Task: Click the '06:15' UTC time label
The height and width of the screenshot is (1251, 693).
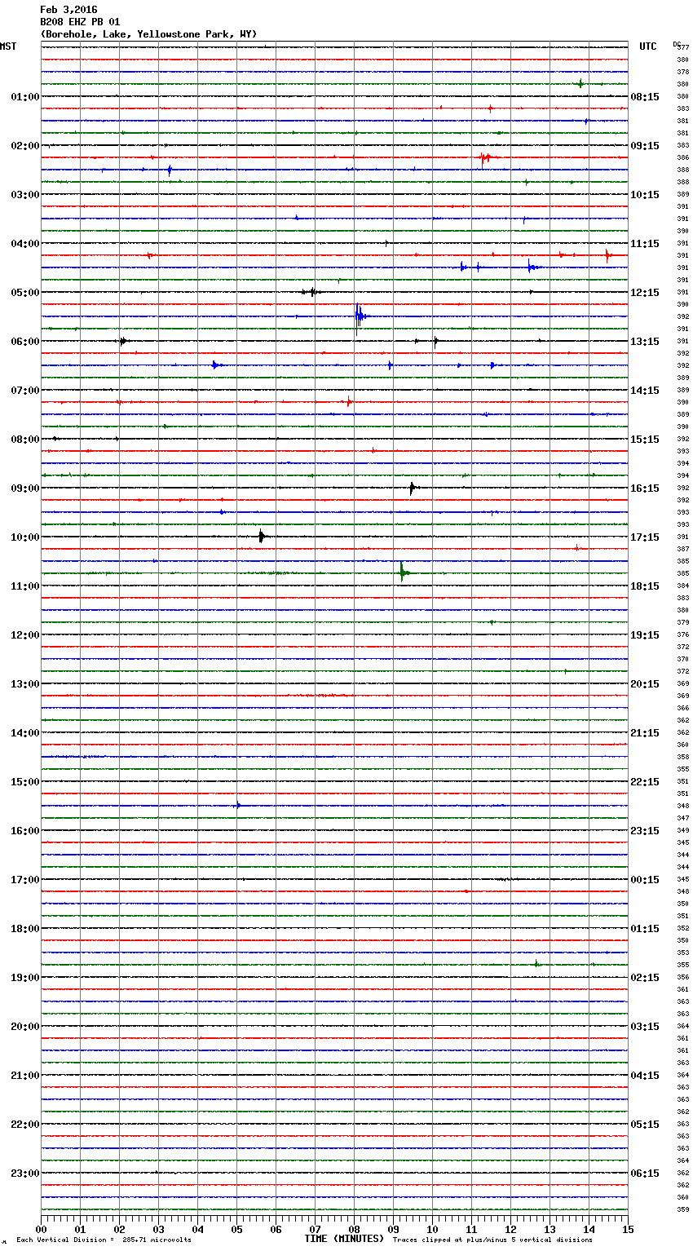Action: point(645,1174)
